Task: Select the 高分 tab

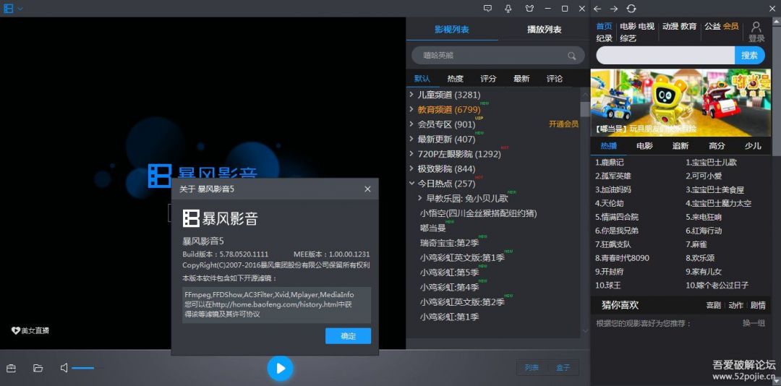Action: coord(717,146)
